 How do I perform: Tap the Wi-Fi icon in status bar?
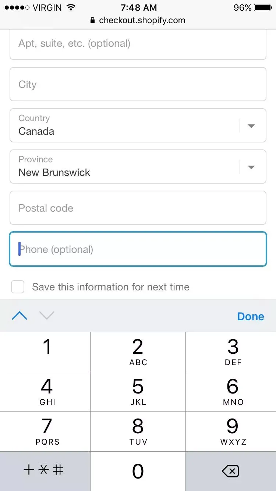[71, 8]
